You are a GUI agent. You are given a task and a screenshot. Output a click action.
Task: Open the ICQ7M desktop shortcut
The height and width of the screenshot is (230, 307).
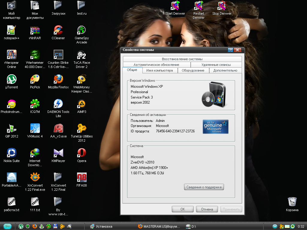click(x=35, y=106)
